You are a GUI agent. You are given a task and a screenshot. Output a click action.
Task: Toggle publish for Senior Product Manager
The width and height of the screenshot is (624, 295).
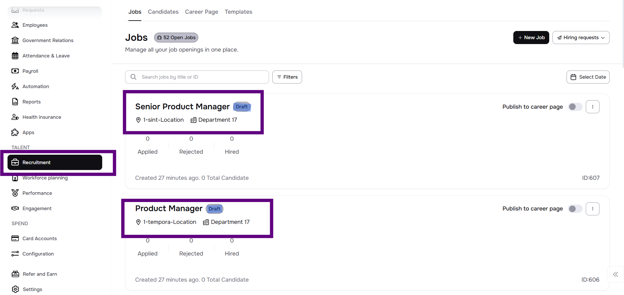tap(575, 107)
